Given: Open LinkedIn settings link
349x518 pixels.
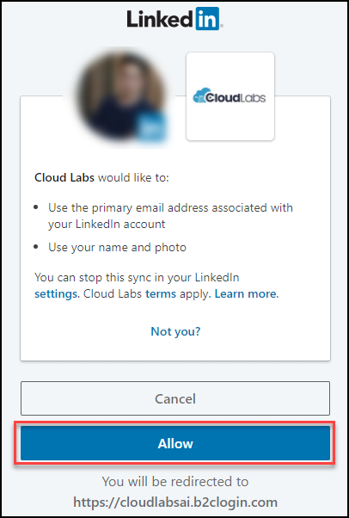Looking at the screenshot, I should pos(56,293).
